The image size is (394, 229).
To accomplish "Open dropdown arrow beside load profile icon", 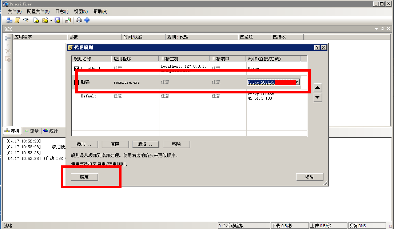I will 51,20.
